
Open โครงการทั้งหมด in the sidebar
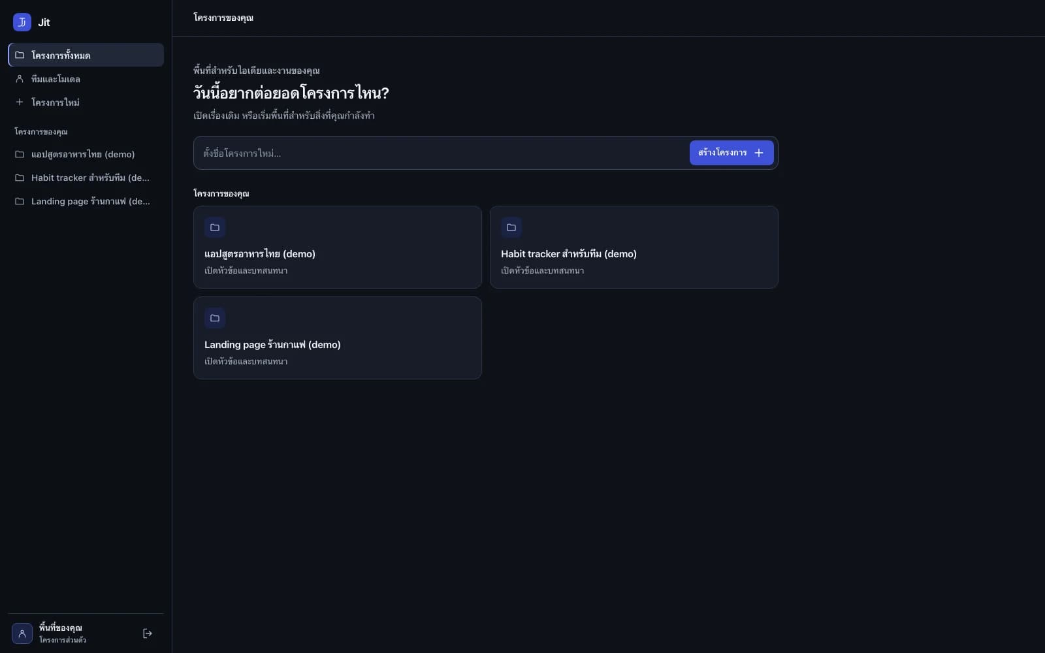click(x=86, y=55)
